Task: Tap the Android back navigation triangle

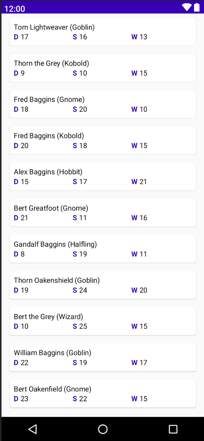Action: [33, 429]
